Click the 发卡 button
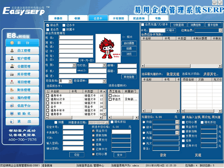 120,155
